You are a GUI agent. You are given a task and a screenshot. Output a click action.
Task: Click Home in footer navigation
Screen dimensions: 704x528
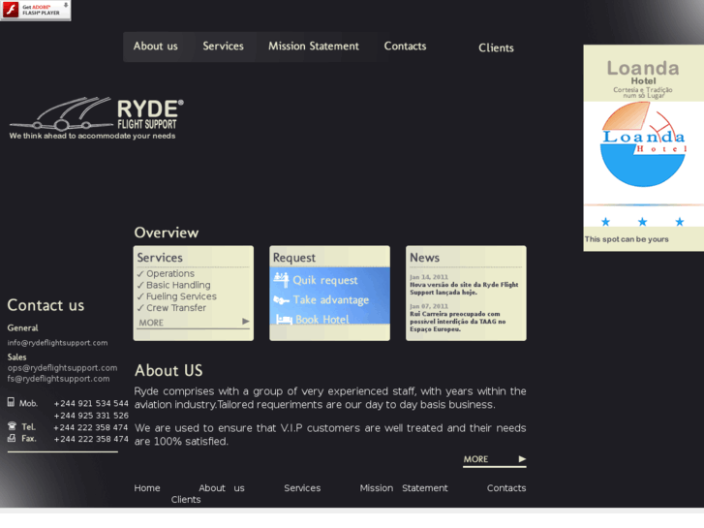pyautogui.click(x=147, y=488)
